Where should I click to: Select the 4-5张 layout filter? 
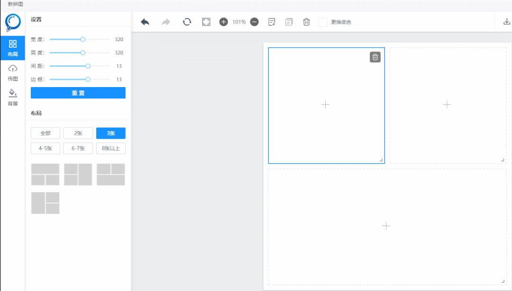[x=46, y=149]
